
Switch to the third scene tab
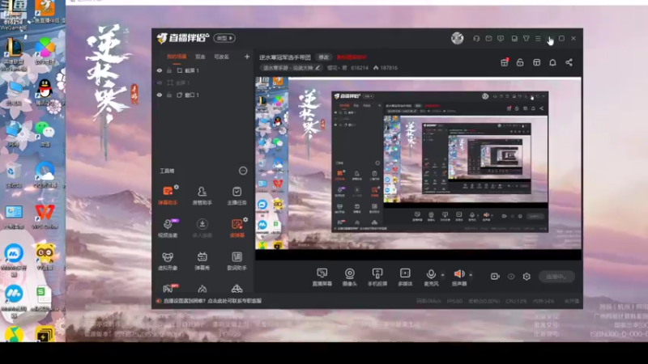[x=221, y=57]
